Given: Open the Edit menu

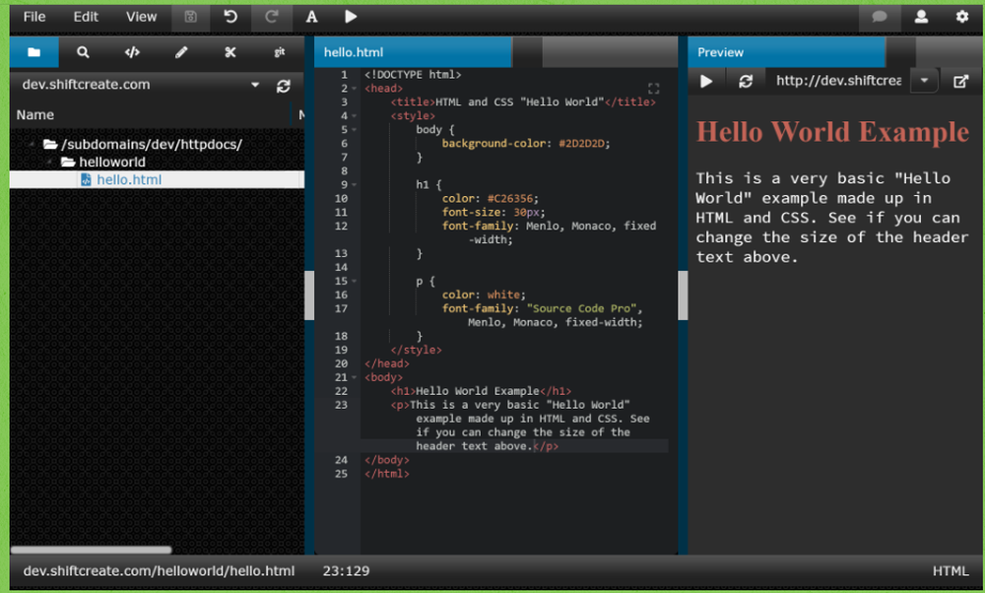Looking at the screenshot, I should coord(86,17).
